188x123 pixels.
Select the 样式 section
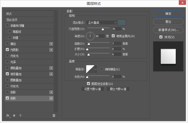(29, 14)
